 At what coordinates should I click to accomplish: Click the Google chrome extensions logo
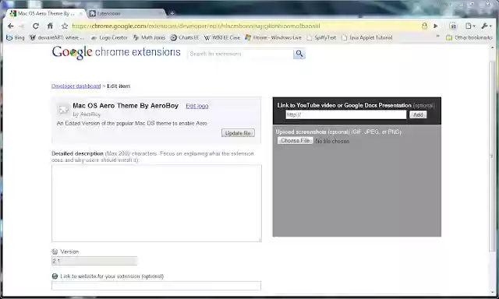116,52
